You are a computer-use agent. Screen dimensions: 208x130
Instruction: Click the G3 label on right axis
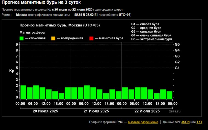pyautogui.click(x=177, y=56)
